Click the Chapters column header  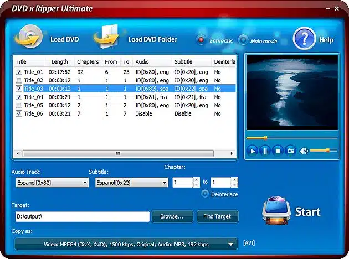pyautogui.click(x=88, y=61)
